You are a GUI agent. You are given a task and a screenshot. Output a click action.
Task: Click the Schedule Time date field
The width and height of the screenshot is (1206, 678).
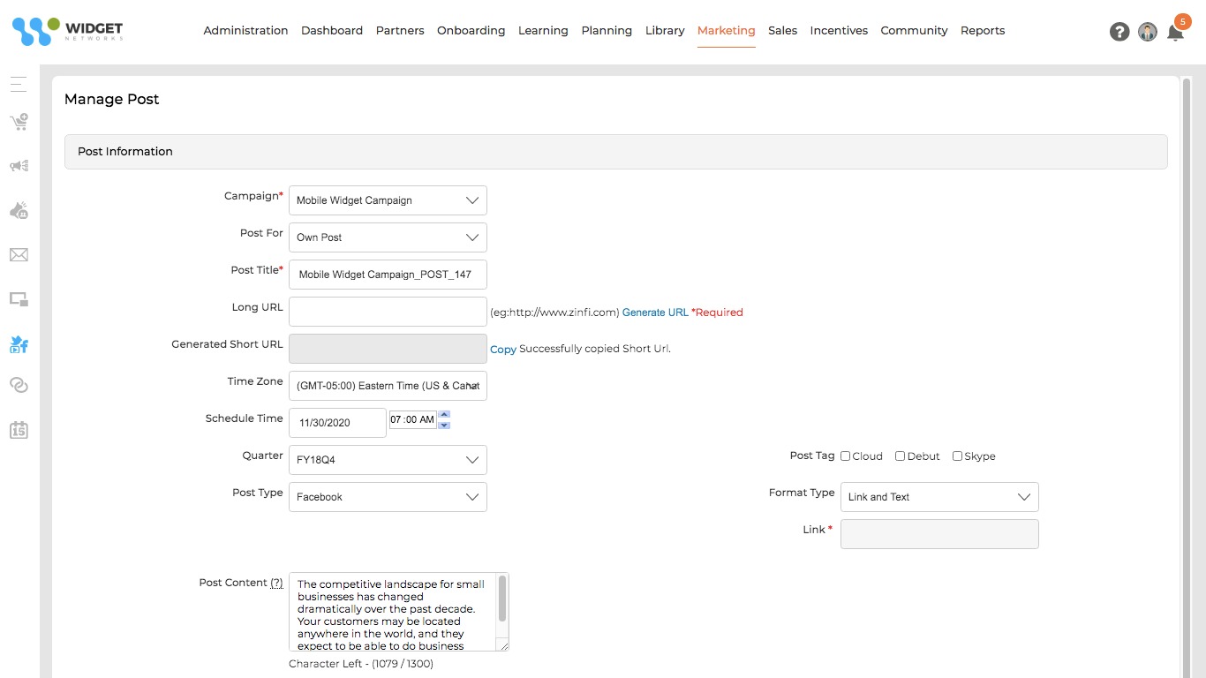[x=337, y=423]
